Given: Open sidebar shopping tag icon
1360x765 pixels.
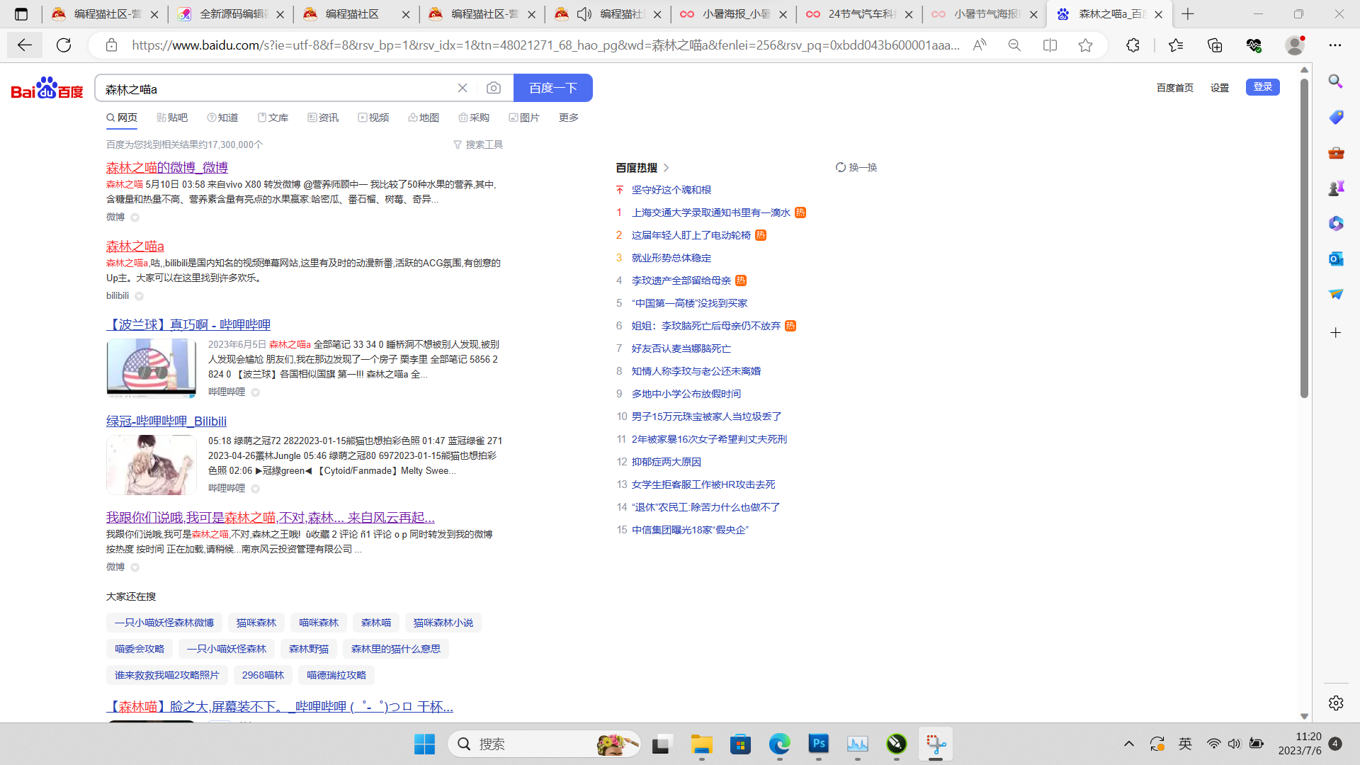Looking at the screenshot, I should coord(1336,117).
